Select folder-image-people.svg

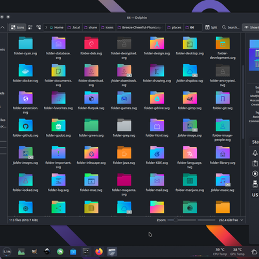[x=223, y=130]
